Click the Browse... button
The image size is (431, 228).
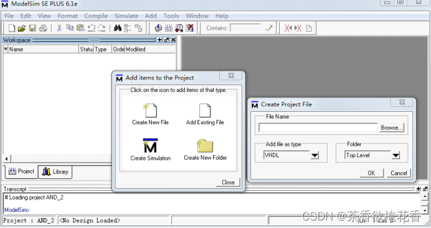click(392, 128)
